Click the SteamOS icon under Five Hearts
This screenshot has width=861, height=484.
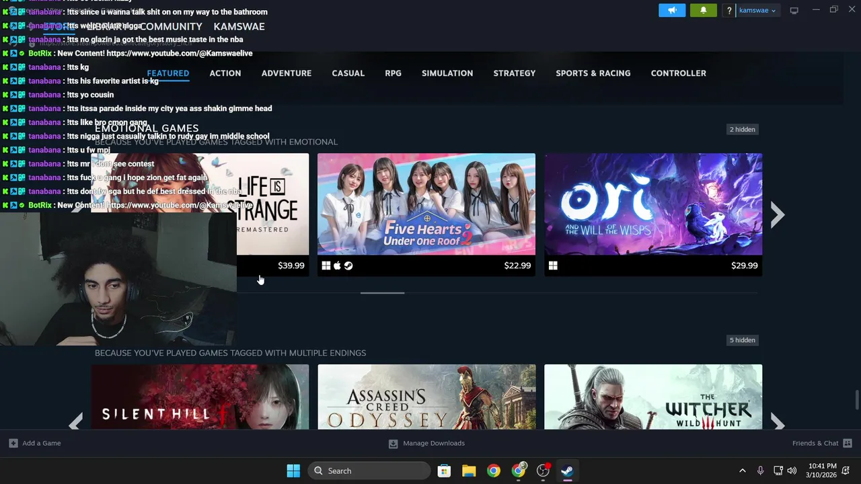coord(348,266)
